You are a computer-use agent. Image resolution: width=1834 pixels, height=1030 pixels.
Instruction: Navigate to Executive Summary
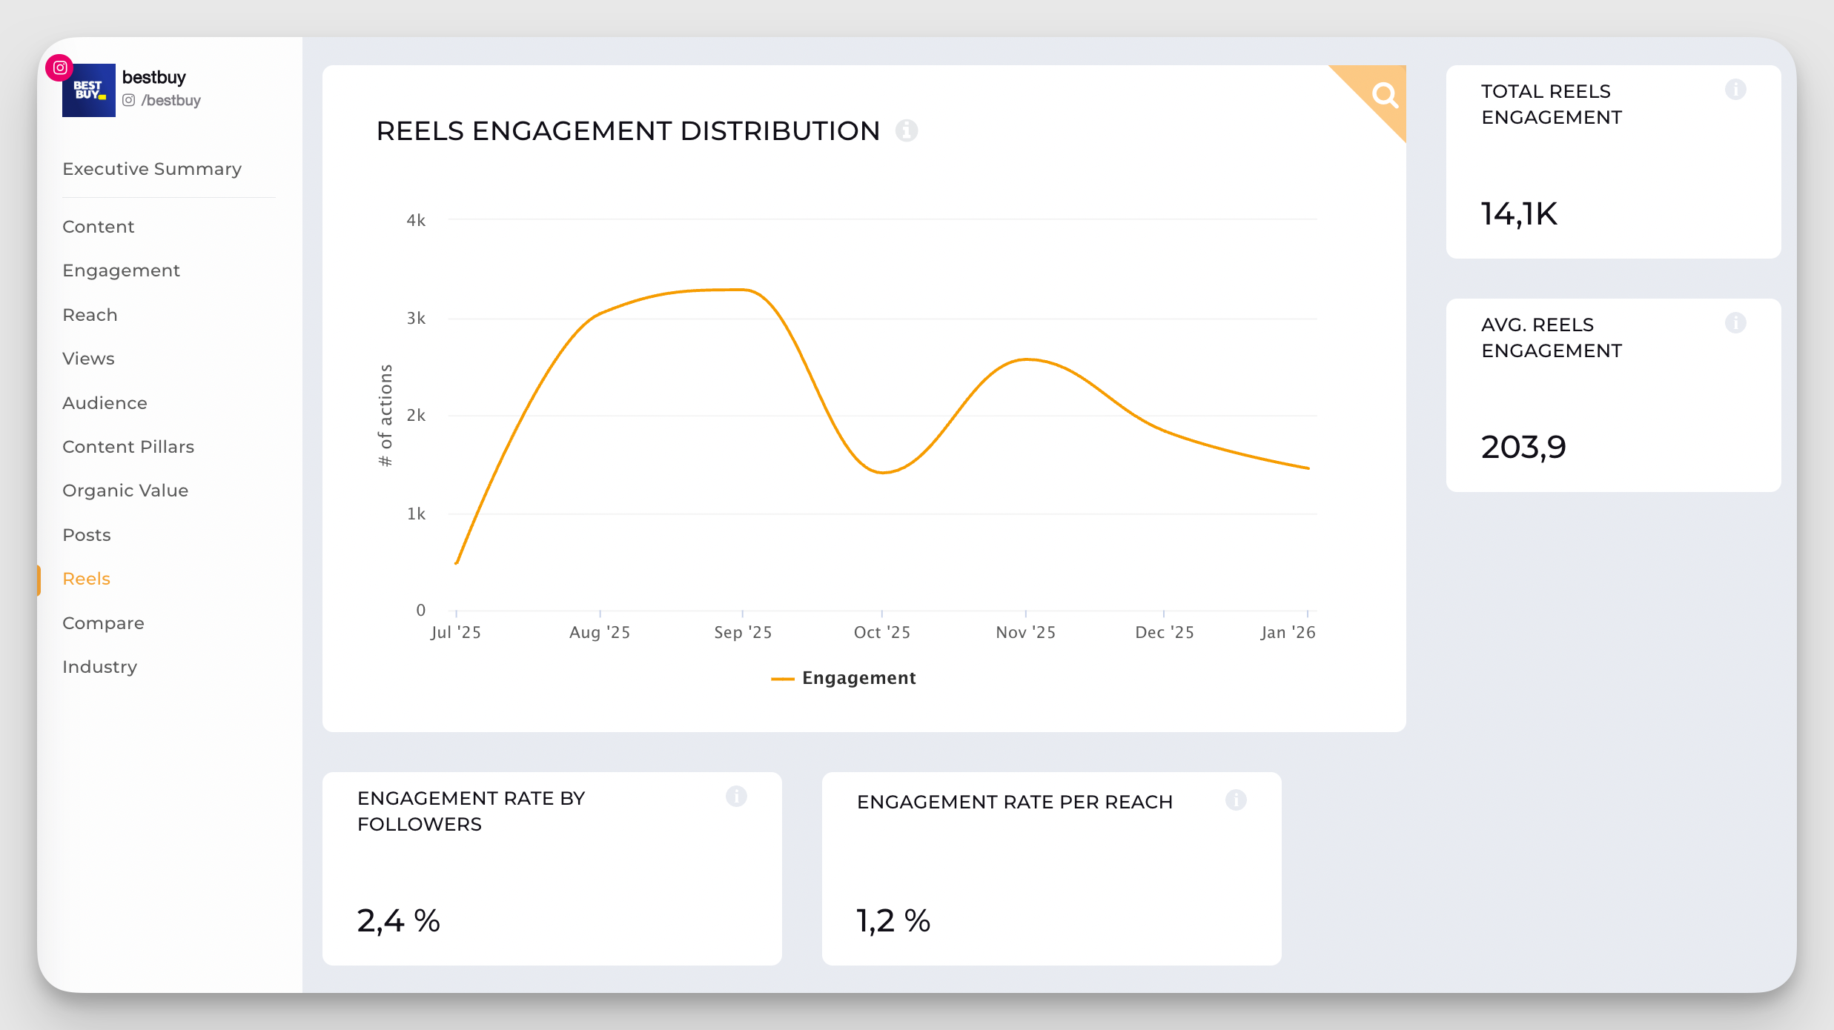click(x=152, y=168)
